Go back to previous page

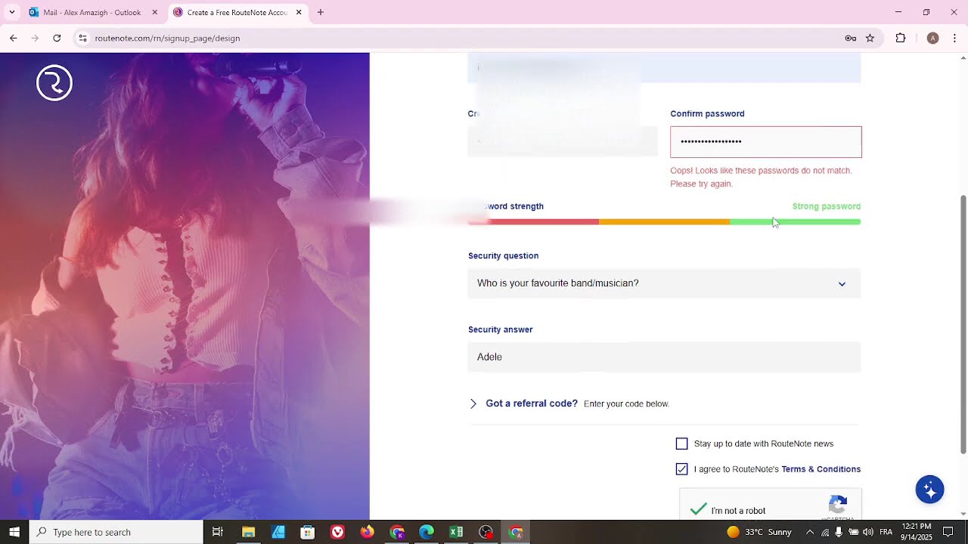point(13,38)
